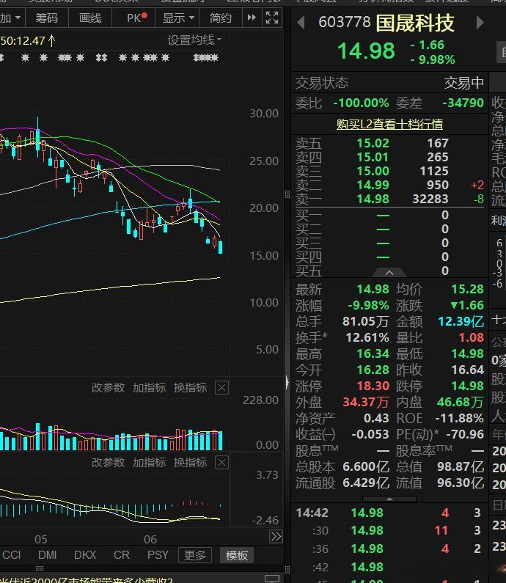Click 跌停 limit-down price 14.98

[x=467, y=386]
